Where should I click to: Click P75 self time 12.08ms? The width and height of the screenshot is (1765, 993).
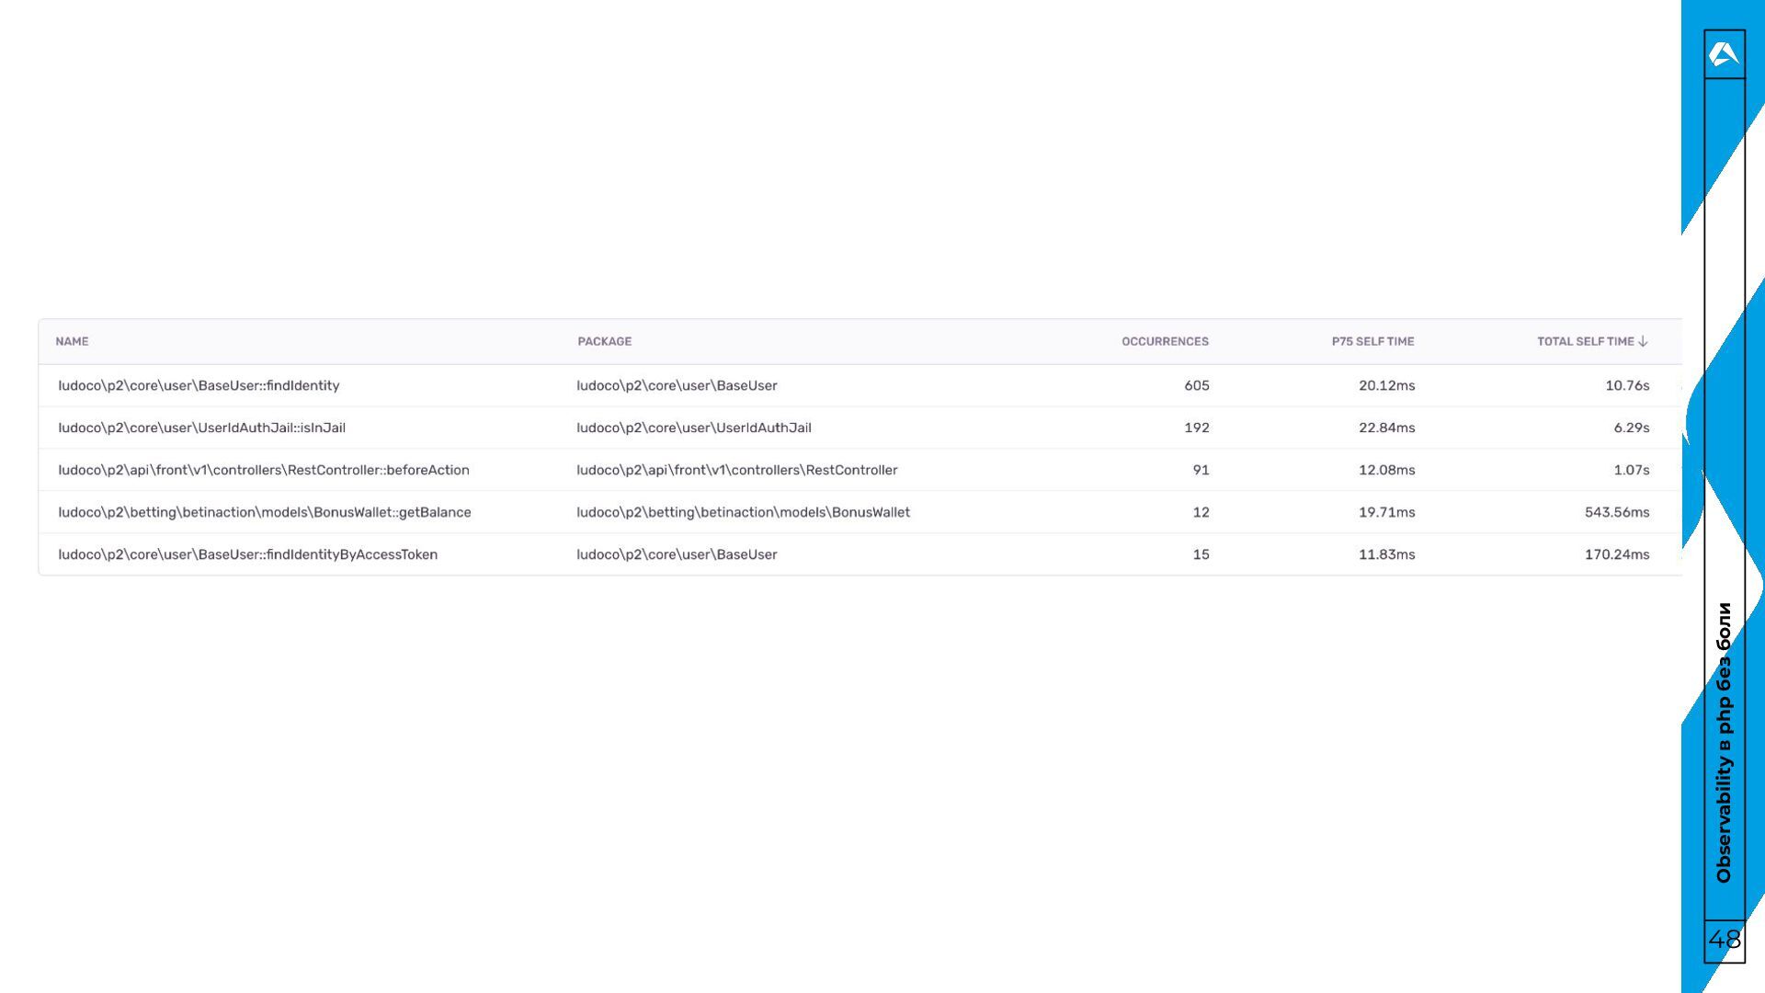pos(1386,470)
